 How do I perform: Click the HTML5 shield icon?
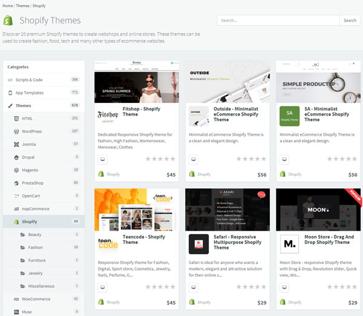click(x=16, y=119)
